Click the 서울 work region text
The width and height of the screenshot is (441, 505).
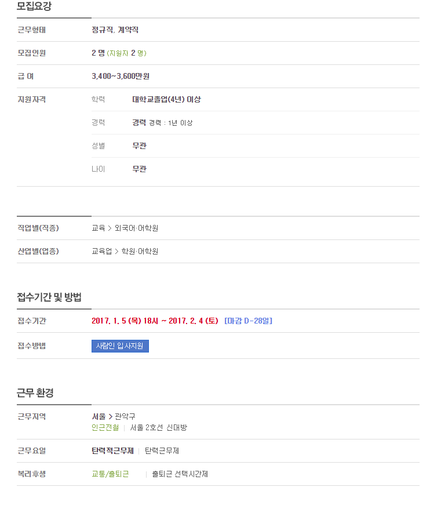coord(99,416)
